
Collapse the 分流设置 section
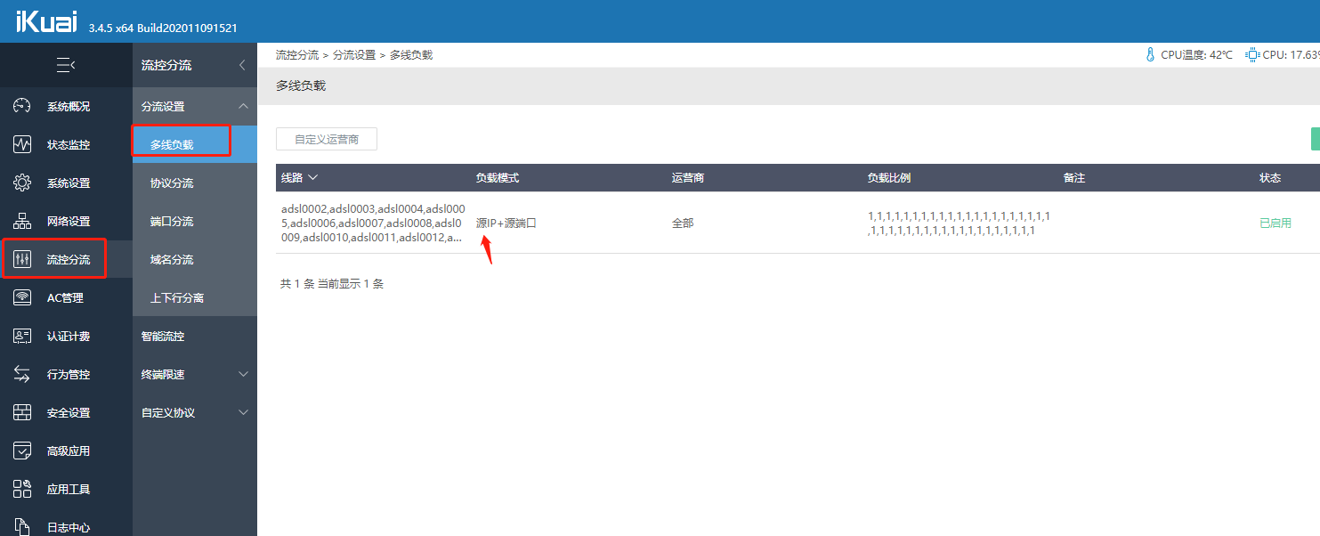(243, 106)
